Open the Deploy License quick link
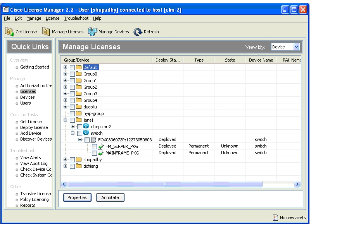This screenshot has height=230, width=349. pyautogui.click(x=34, y=127)
